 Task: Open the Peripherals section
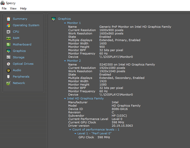click(x=21, y=77)
